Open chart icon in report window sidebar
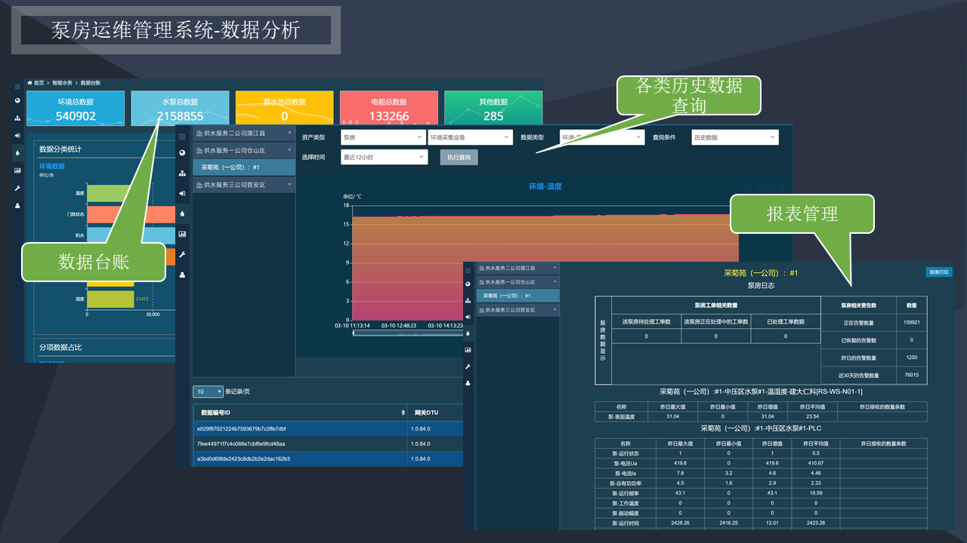967x543 pixels. point(468,350)
